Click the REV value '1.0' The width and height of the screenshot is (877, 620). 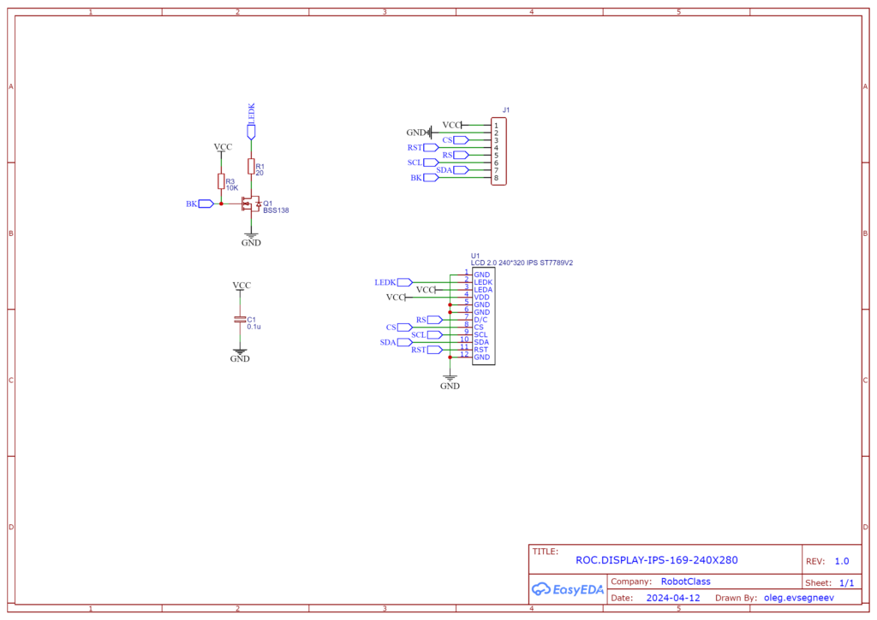(842, 561)
